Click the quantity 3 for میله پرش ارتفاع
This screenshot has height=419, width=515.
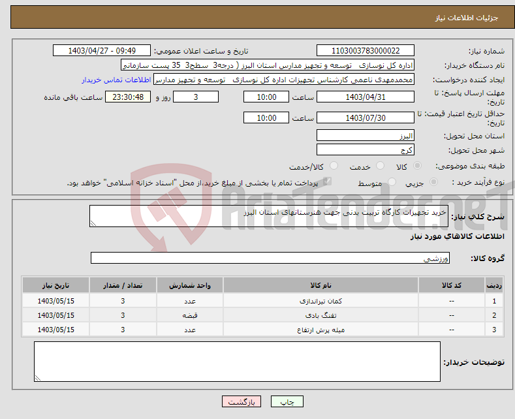click(123, 330)
